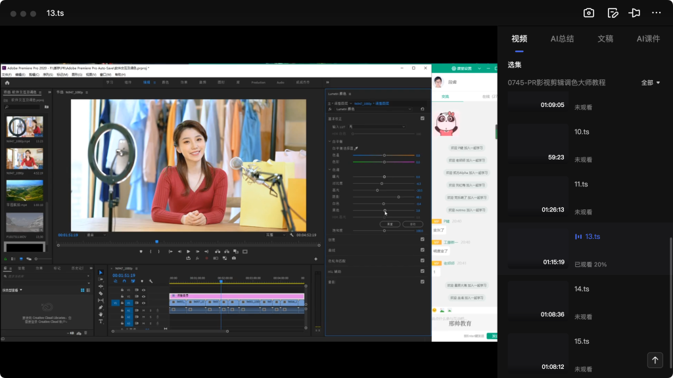
Task: Toggle the Basic Correction checkbox in Lumetri
Action: point(423,119)
